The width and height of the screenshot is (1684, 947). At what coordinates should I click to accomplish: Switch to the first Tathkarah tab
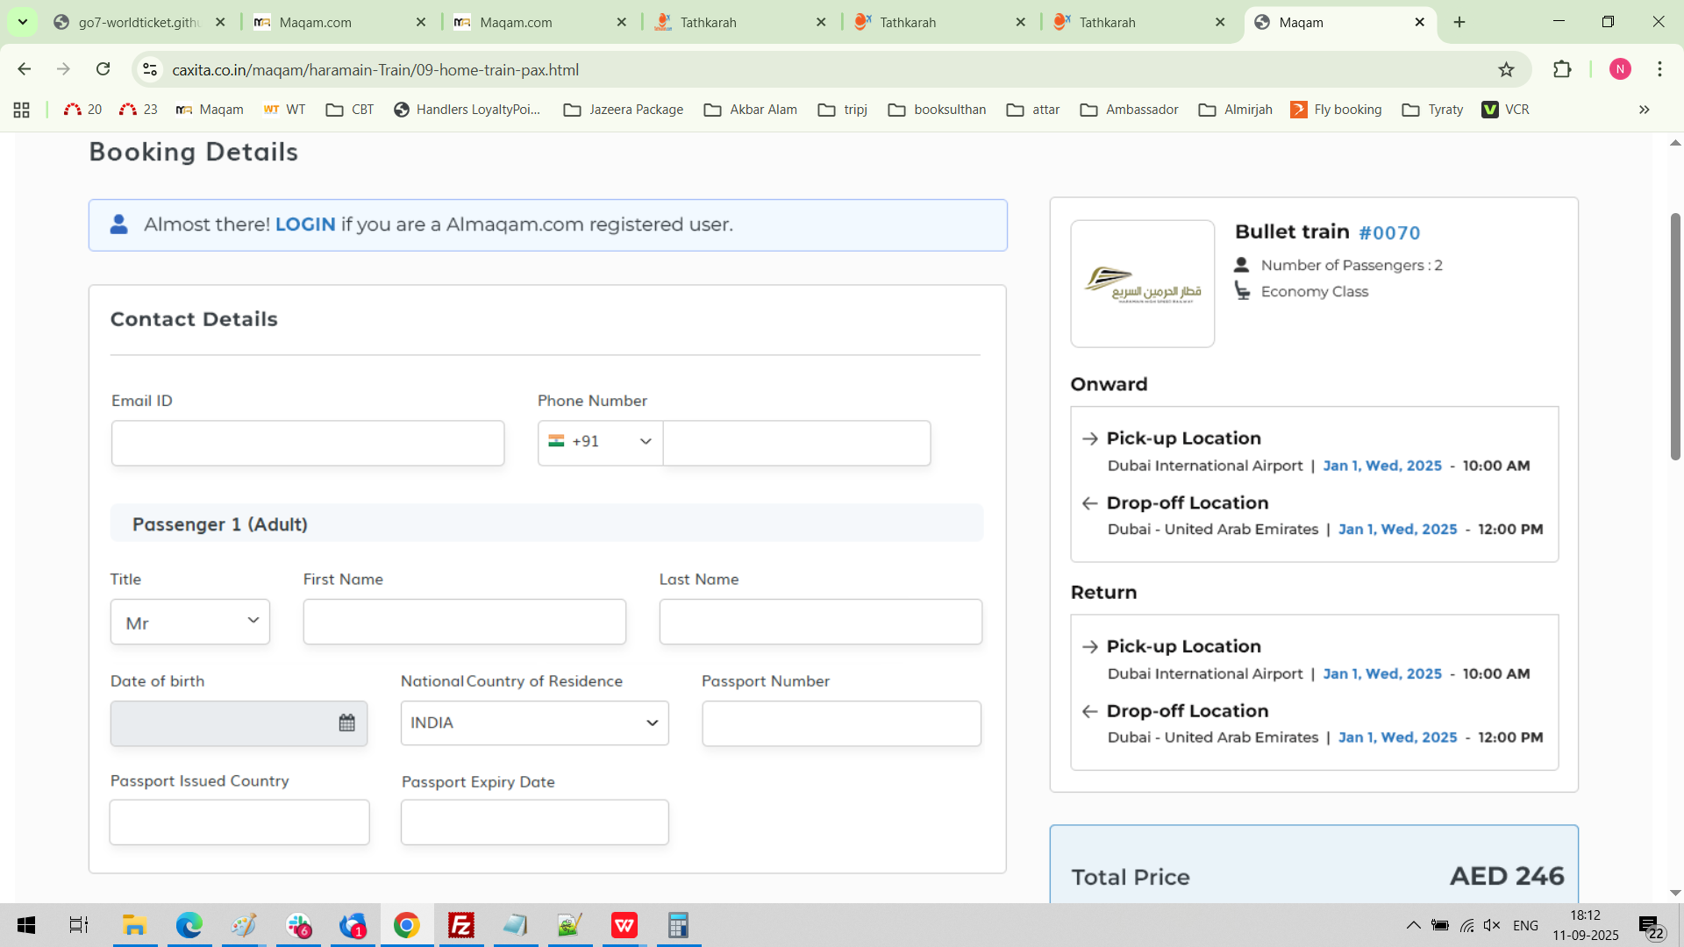pyautogui.click(x=708, y=22)
